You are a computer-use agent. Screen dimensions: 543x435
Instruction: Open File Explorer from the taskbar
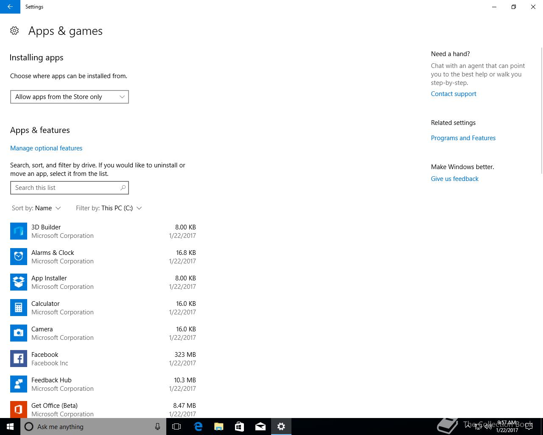point(218,427)
